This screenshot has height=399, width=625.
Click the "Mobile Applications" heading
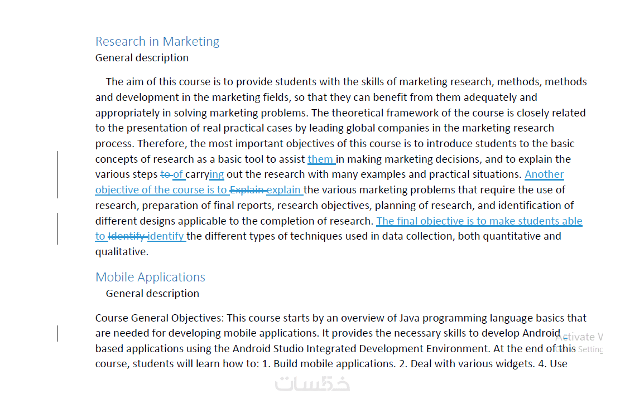[150, 277]
